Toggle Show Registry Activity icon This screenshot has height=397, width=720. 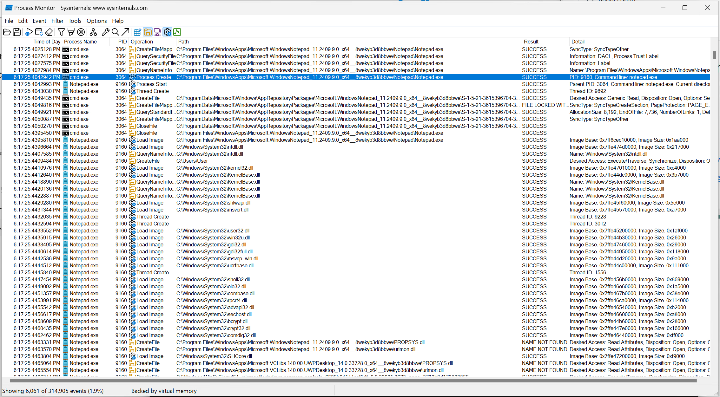[137, 32]
